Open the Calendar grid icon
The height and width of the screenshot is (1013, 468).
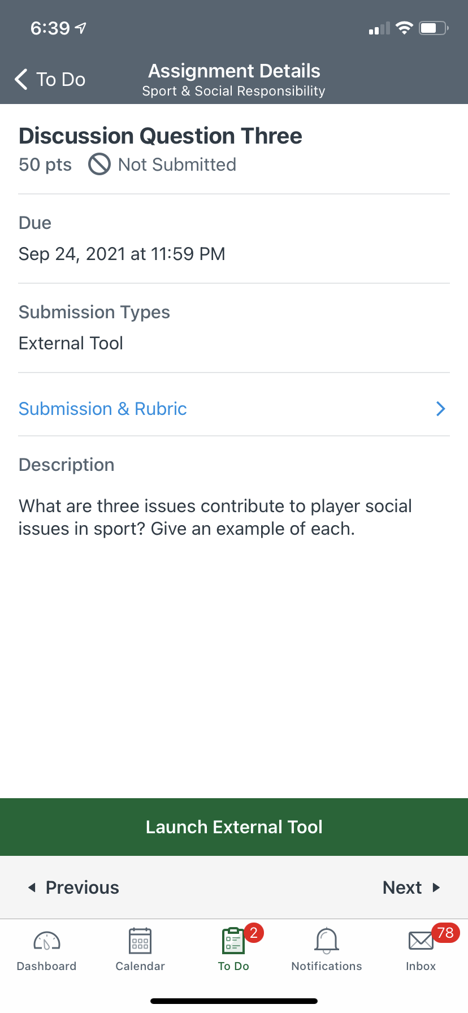pyautogui.click(x=140, y=941)
